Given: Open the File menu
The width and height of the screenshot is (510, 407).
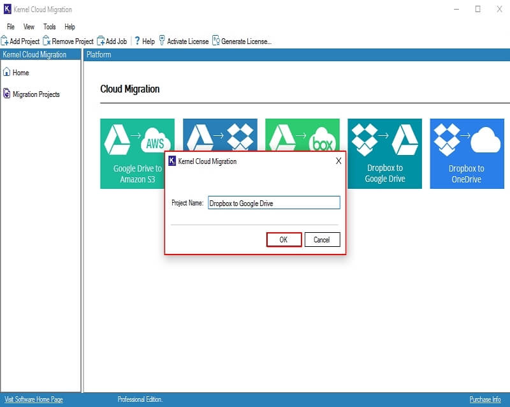Looking at the screenshot, I should coord(11,27).
